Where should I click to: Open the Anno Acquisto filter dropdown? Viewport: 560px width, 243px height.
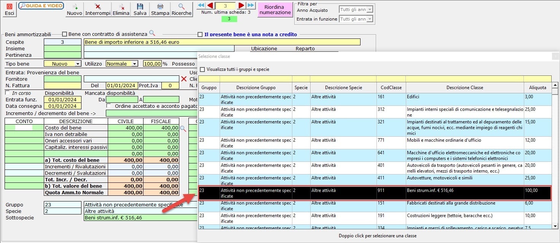click(x=369, y=10)
